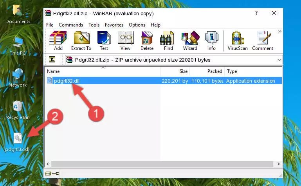The image size is (301, 186).
Task: Run the Test archive tool
Action: point(104,41)
